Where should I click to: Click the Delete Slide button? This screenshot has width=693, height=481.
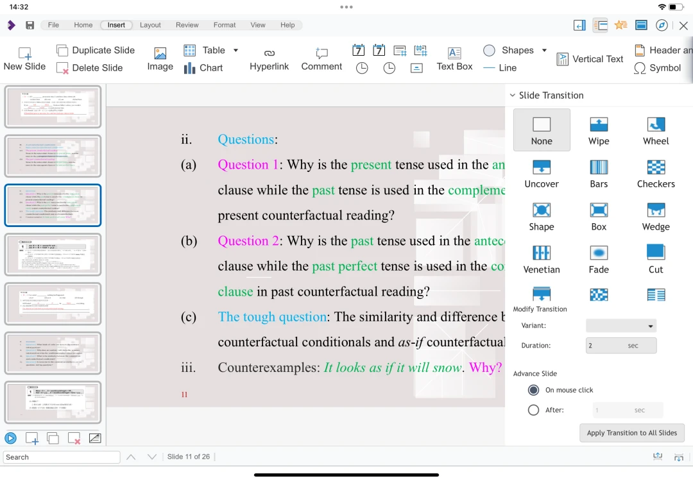click(x=89, y=67)
